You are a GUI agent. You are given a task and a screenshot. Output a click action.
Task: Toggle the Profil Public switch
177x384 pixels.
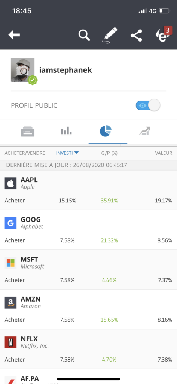click(148, 105)
